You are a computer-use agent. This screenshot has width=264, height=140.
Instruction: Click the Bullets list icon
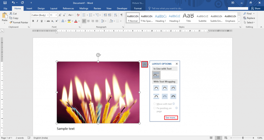coord(84,15)
